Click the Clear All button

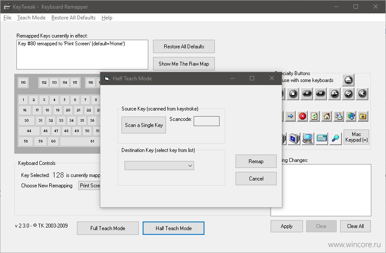click(355, 226)
